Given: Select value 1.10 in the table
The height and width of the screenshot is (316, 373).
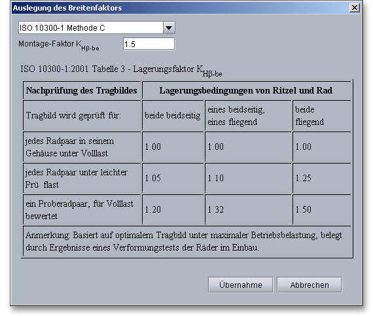Looking at the screenshot, I should click(216, 178).
